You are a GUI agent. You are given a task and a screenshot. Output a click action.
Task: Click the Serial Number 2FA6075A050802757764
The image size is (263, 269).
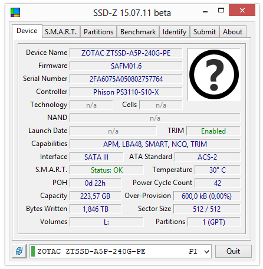point(126,79)
